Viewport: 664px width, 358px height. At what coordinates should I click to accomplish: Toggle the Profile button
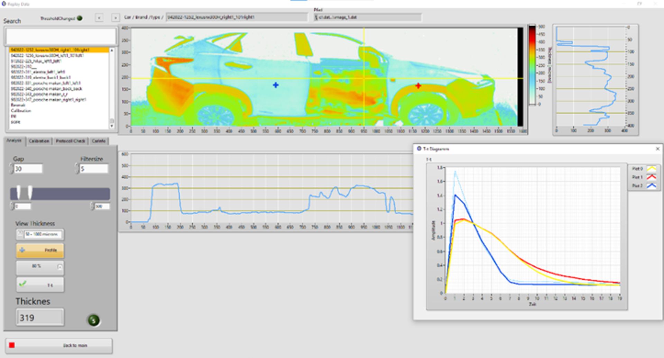tap(40, 250)
